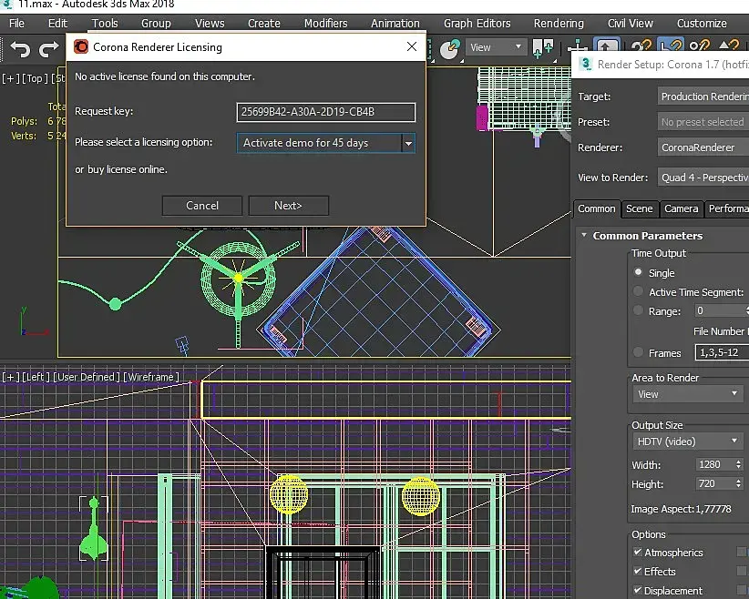The width and height of the screenshot is (749, 599).
Task: Open the Modifiers menu
Action: [325, 23]
